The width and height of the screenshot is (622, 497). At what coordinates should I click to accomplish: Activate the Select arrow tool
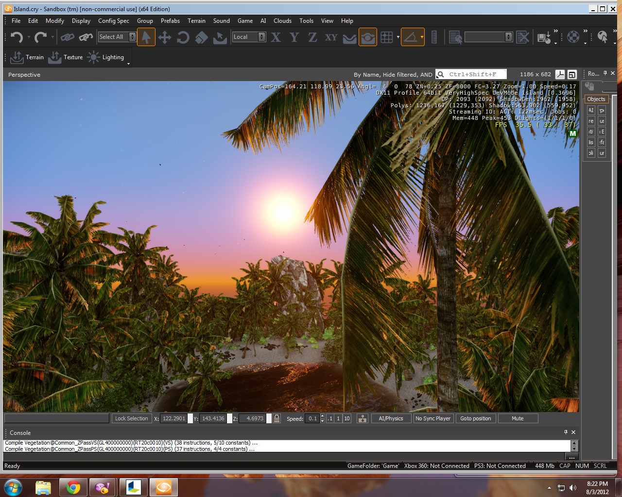click(146, 37)
